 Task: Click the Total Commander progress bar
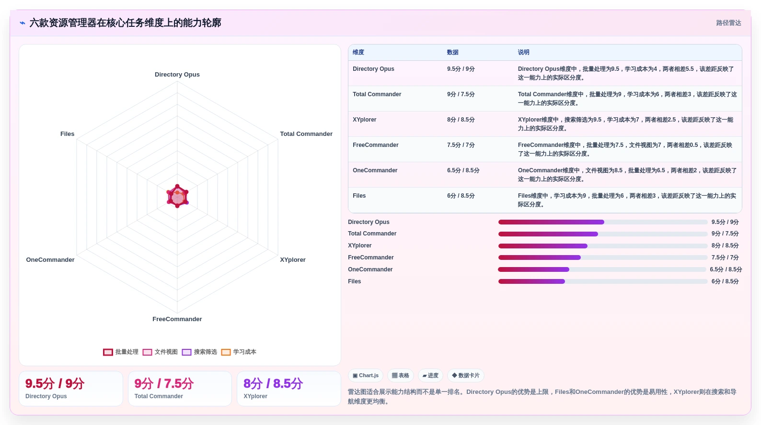coord(603,234)
